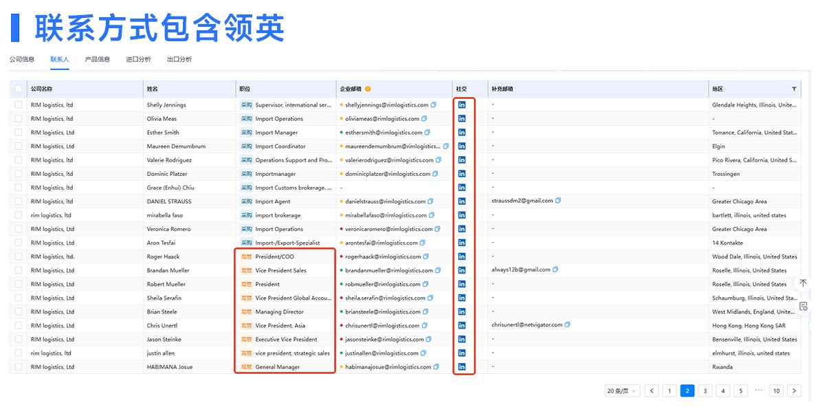Select checkbox of Valerie Rodriguez row
Viewport: 818px width, 411px height.
tap(19, 160)
